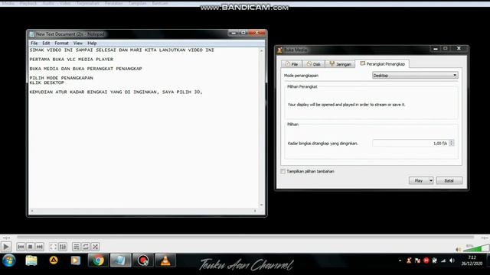This screenshot has height=275, width=490.
Task: Switch to Google Chrome on the taskbar
Action: pyautogui.click(x=98, y=260)
